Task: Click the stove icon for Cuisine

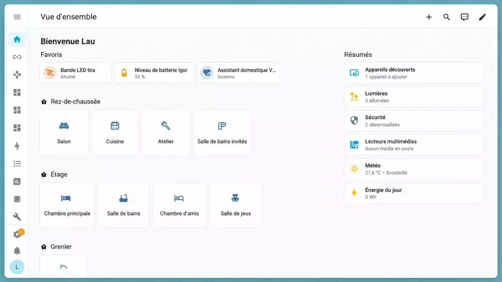Action: click(115, 126)
